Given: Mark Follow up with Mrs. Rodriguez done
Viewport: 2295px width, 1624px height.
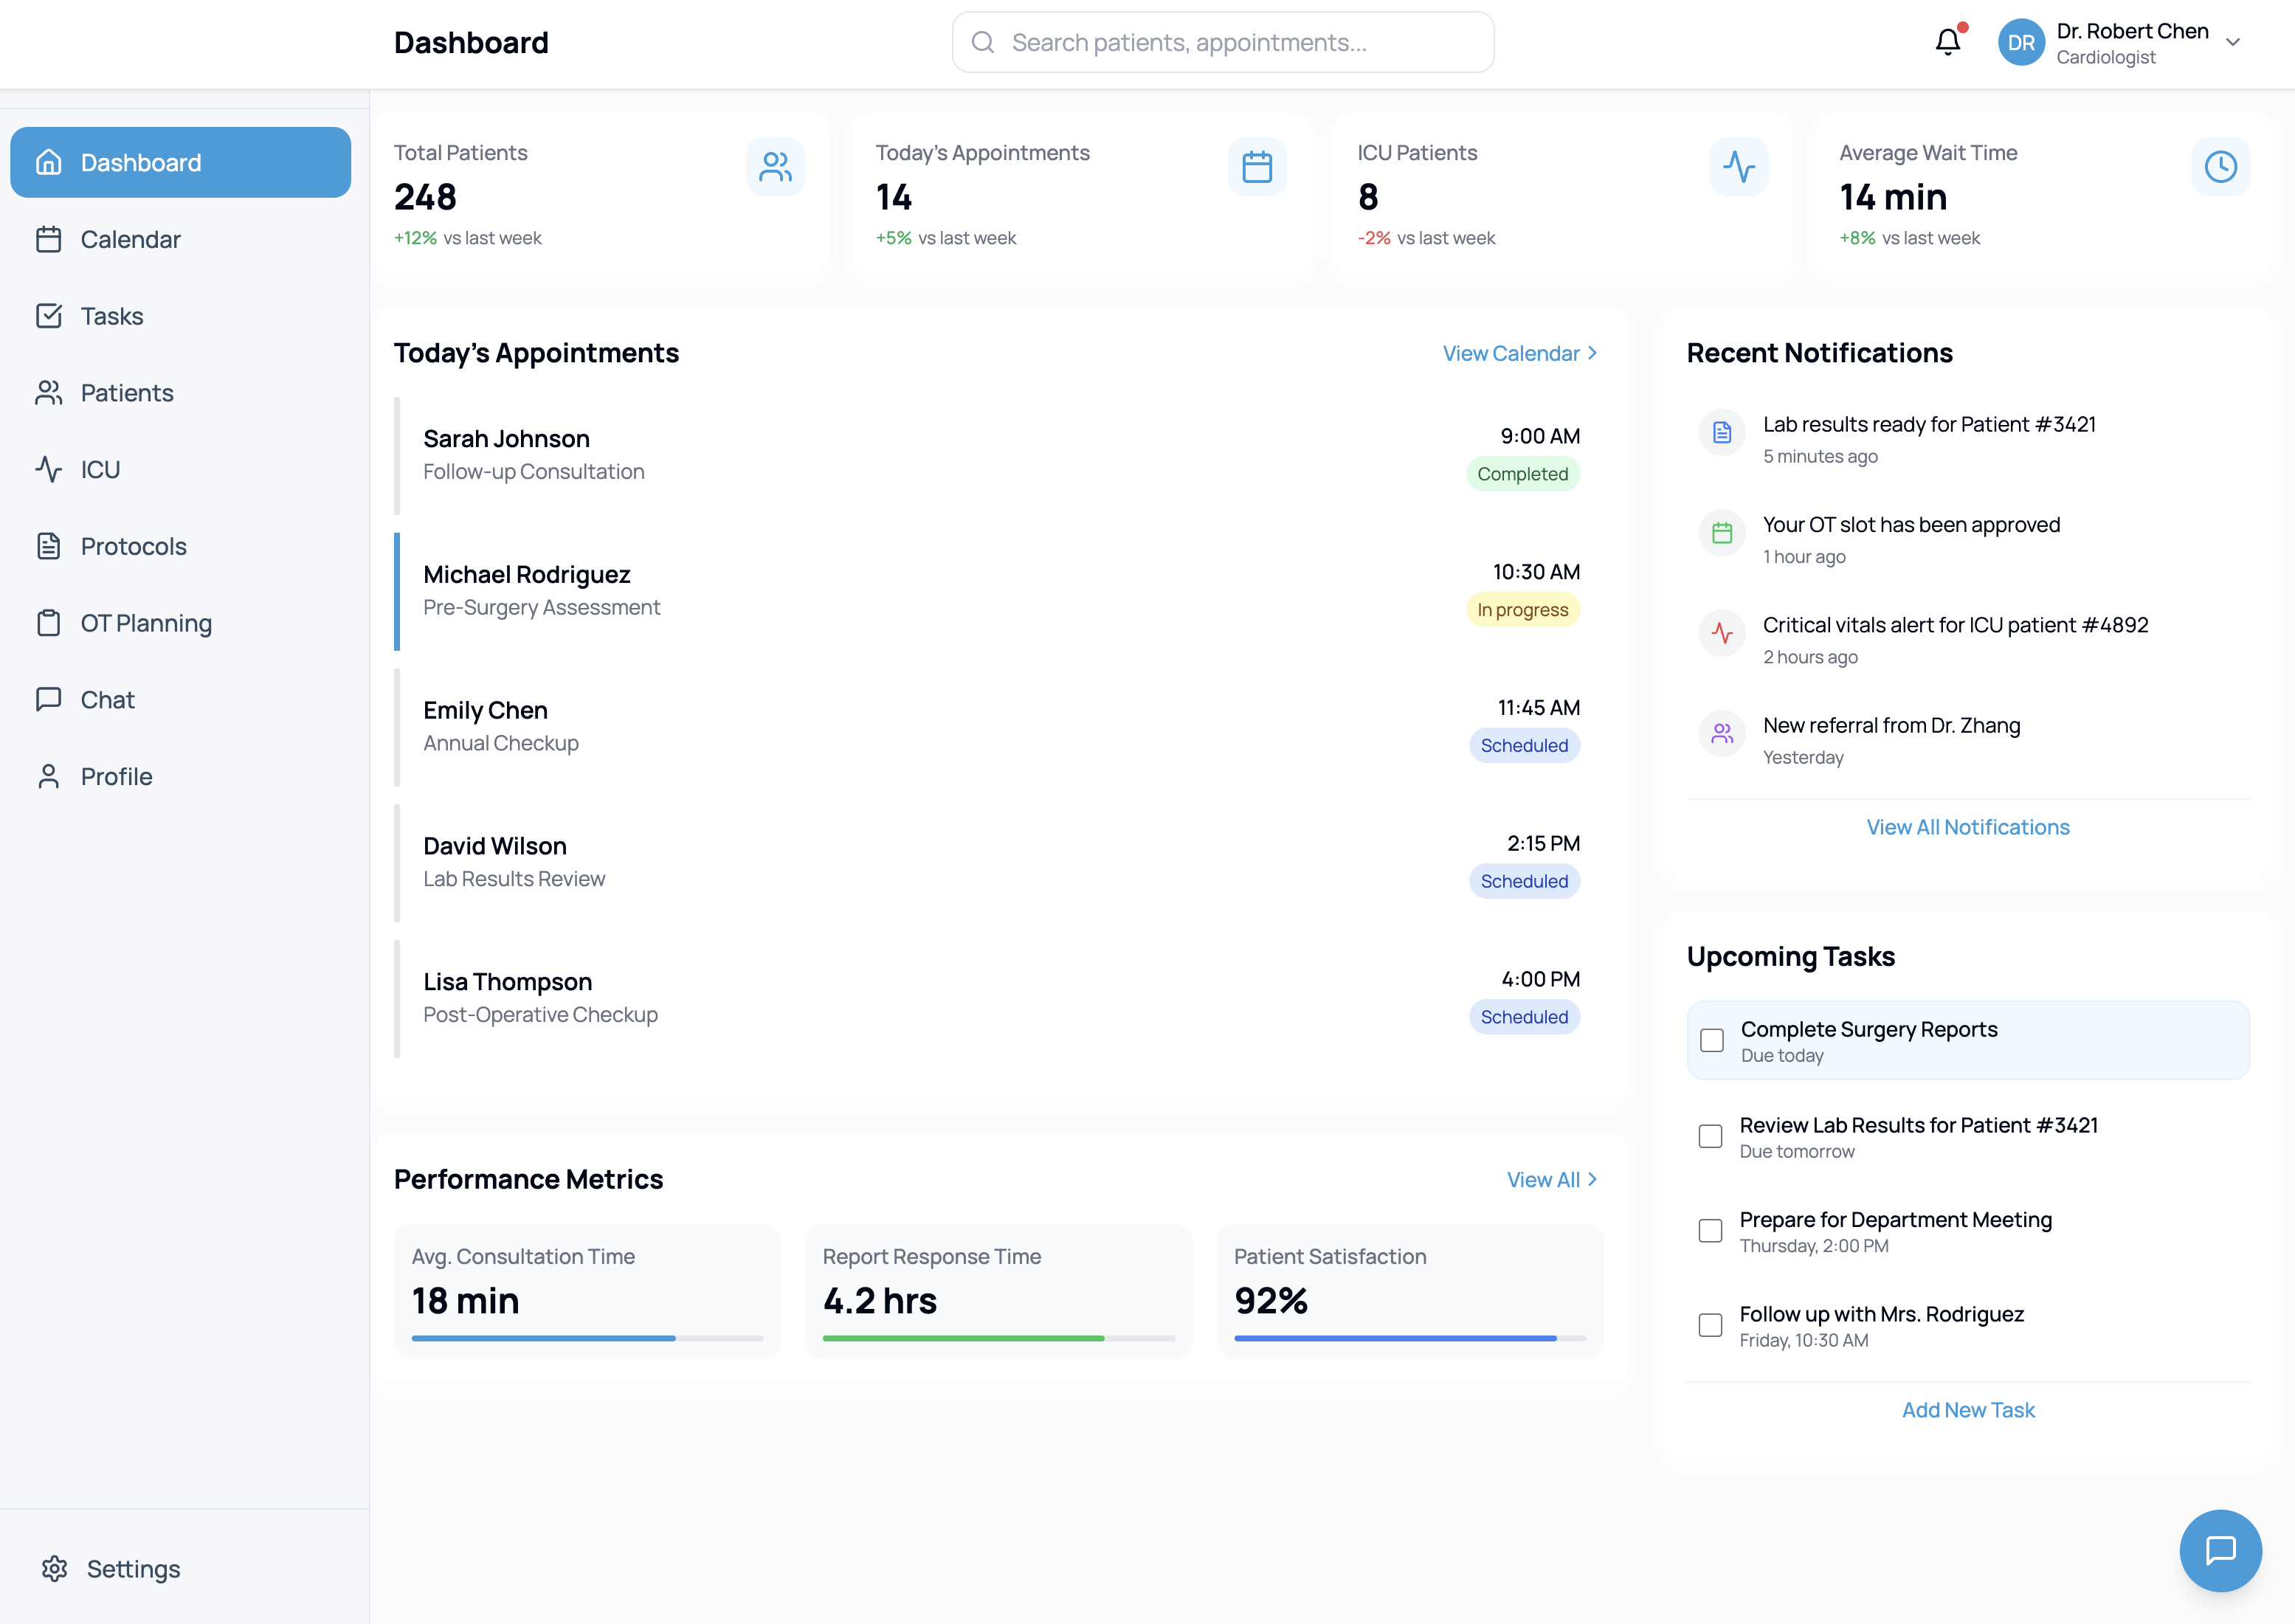Looking at the screenshot, I should [1711, 1325].
